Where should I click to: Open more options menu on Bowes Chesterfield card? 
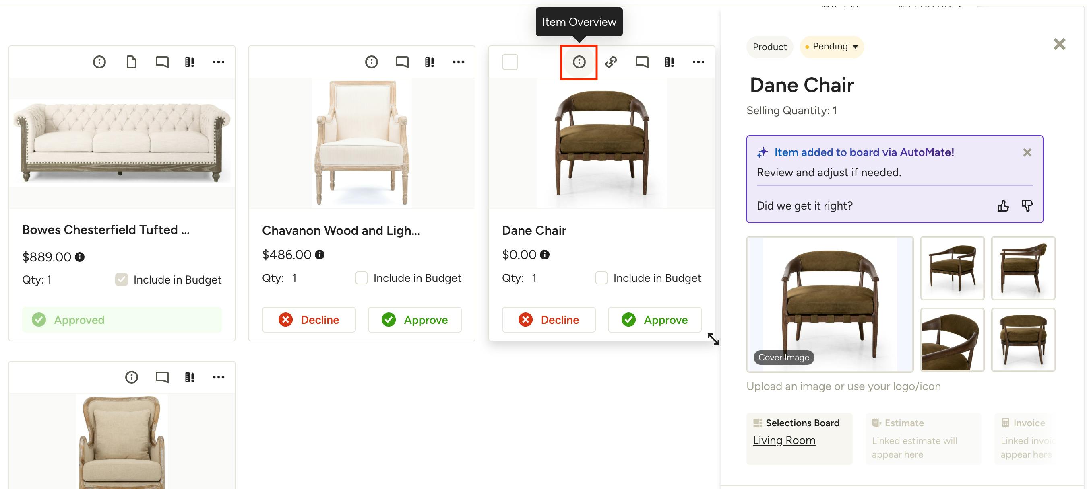tap(218, 62)
